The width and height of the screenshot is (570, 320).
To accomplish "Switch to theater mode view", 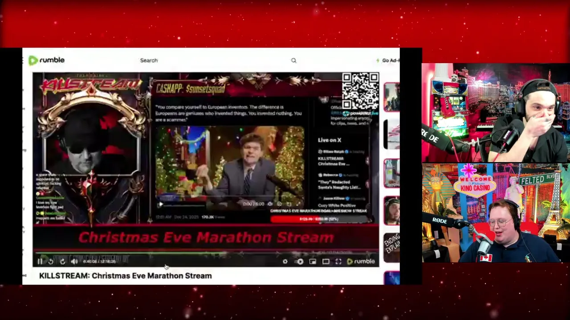I will pyautogui.click(x=326, y=262).
